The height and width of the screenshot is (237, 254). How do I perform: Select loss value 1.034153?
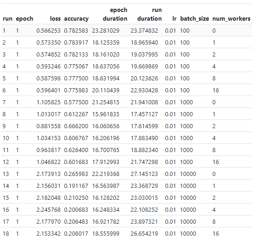coord(48,138)
